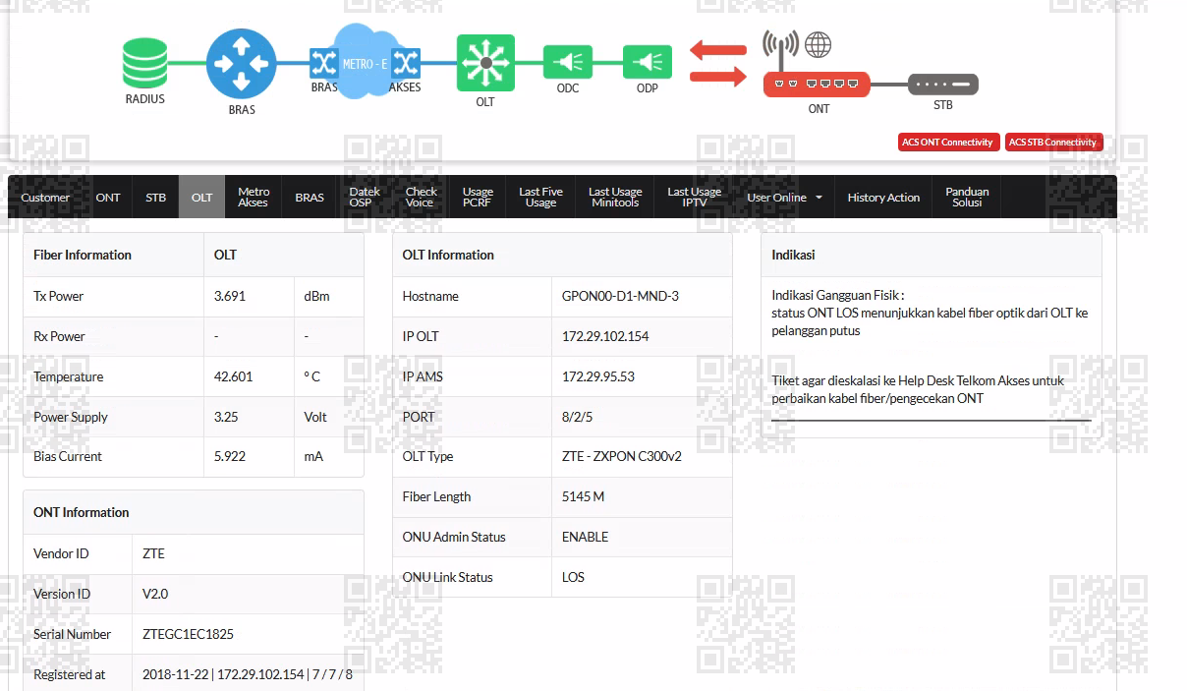Screen dimensions: 1187x691
Task: Click the Tiket agar dieskalasi message
Action: (x=918, y=389)
